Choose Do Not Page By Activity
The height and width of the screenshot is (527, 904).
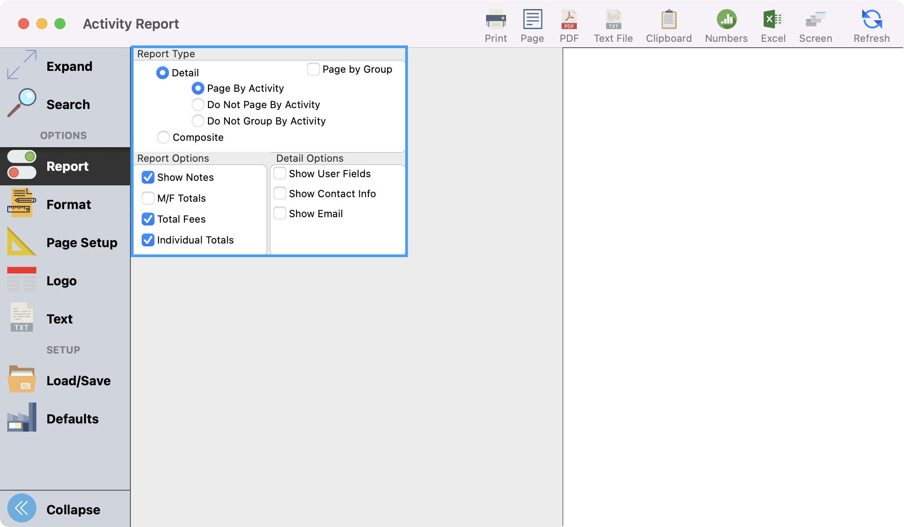pos(198,104)
